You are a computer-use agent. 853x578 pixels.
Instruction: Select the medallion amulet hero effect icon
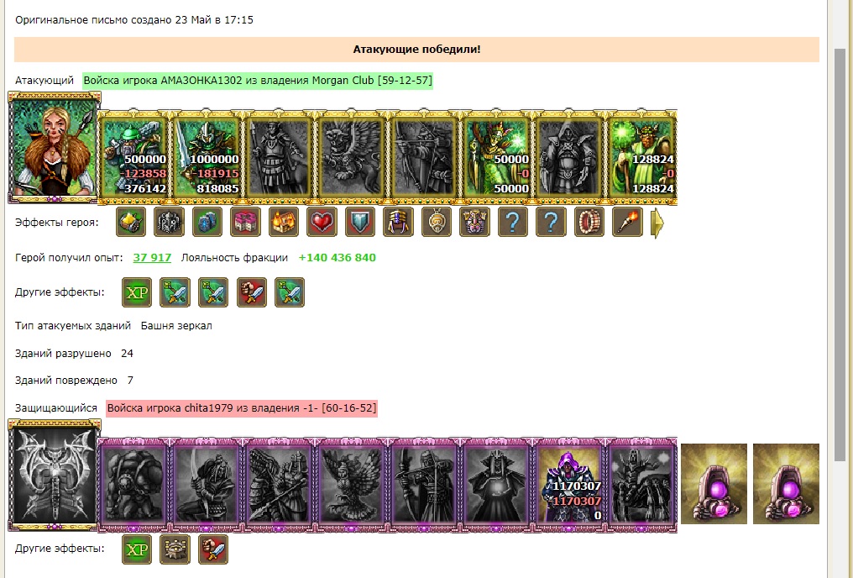tap(437, 222)
